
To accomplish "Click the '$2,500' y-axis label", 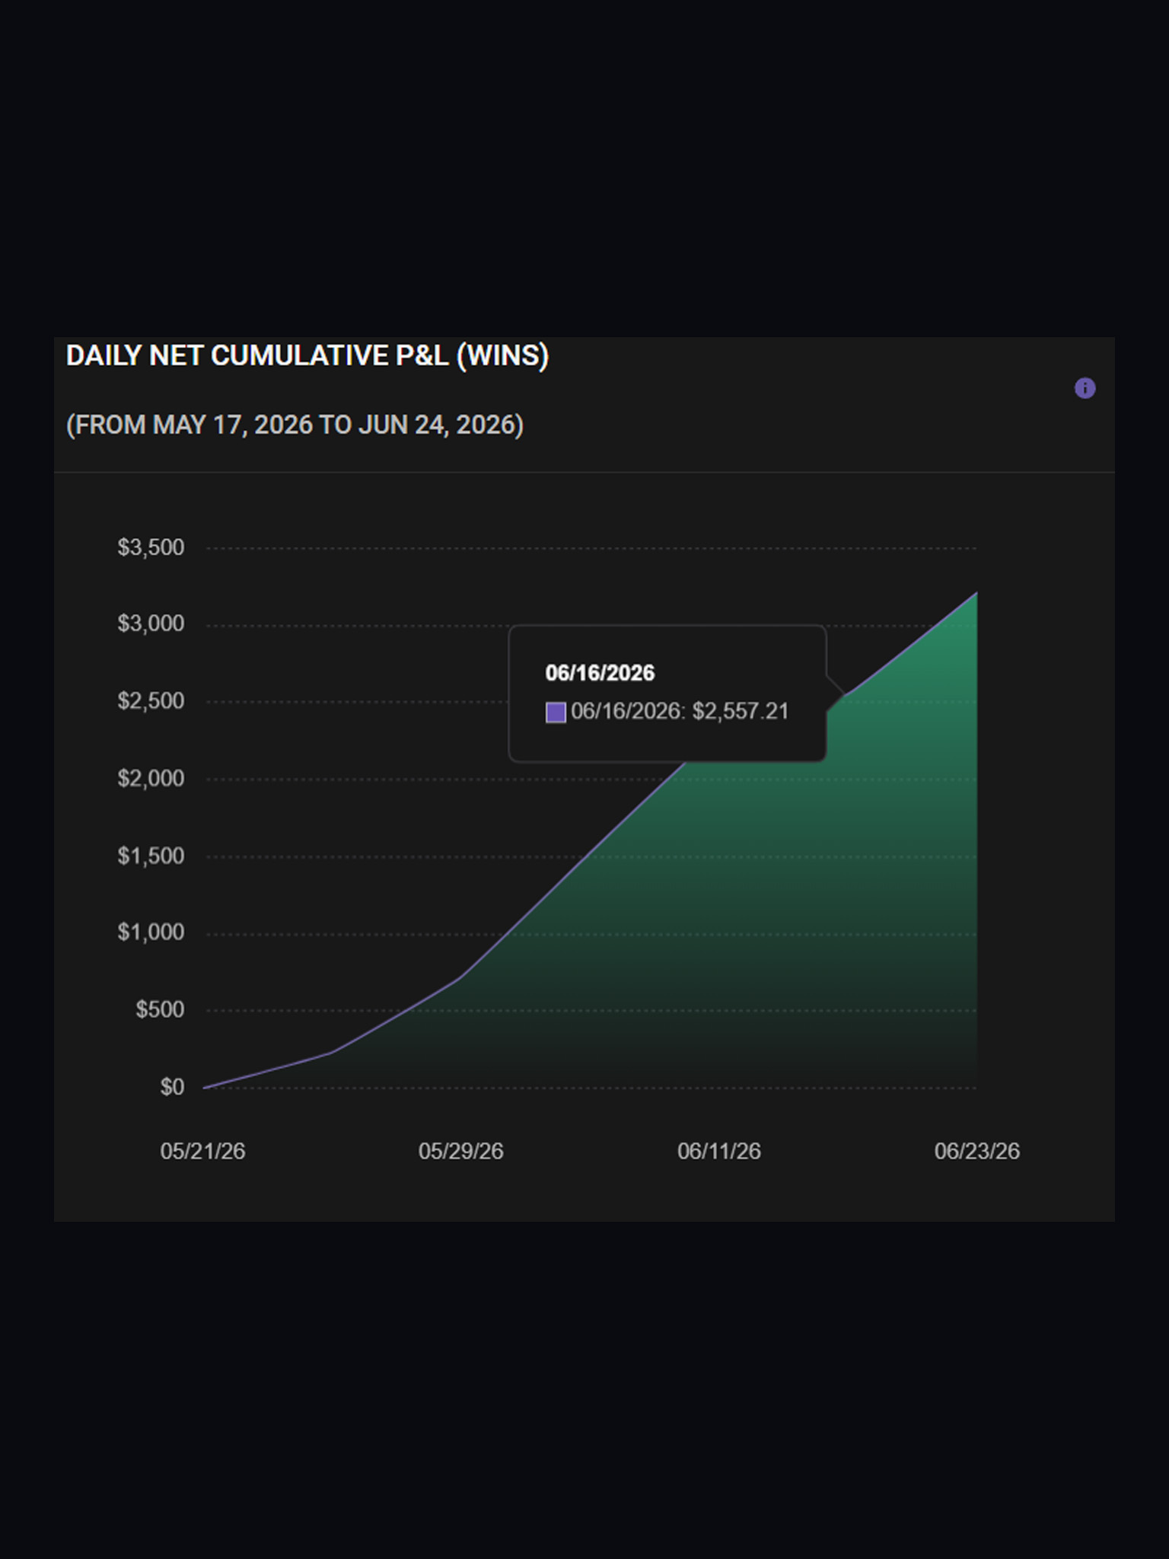I will pyautogui.click(x=151, y=700).
